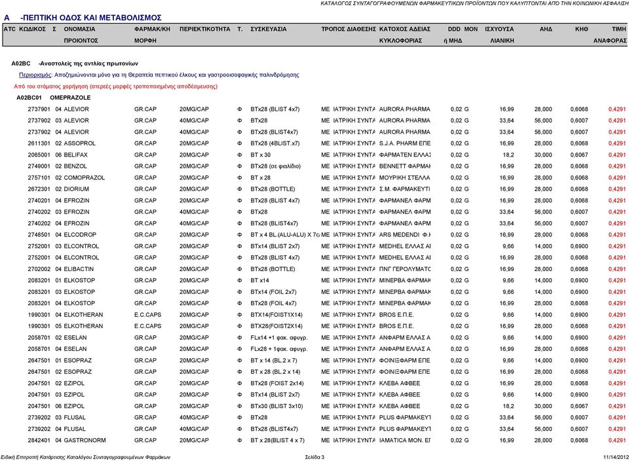Click the ΚΑΤΟΧΟΣ ΑΔΕΙΑΣ ΚΥΚΛΟΦΟΡΙΑΣ header

(405, 35)
